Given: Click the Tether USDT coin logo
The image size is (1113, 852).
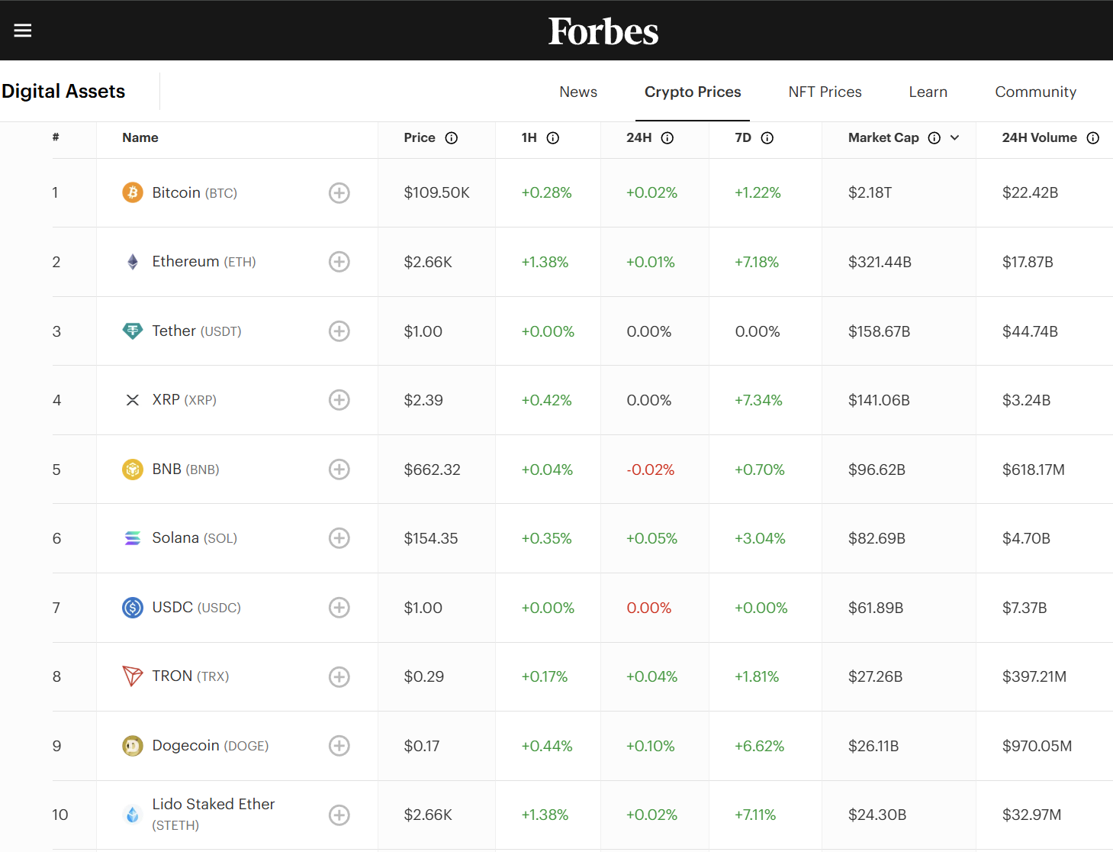Looking at the screenshot, I should coord(132,331).
